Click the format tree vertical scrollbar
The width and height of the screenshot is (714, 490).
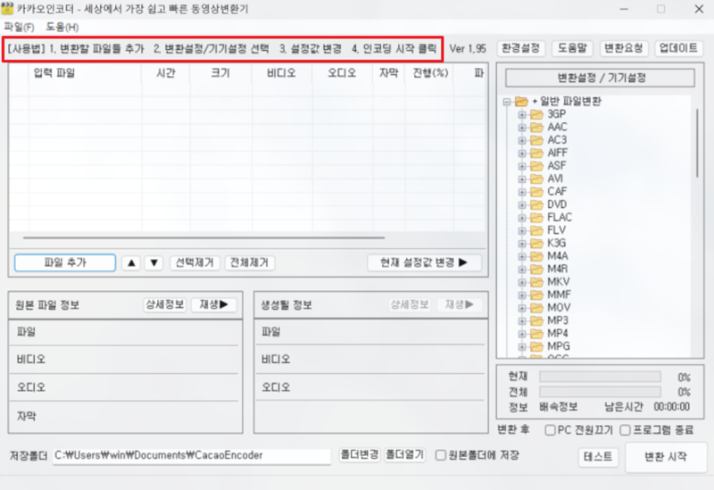click(x=697, y=143)
